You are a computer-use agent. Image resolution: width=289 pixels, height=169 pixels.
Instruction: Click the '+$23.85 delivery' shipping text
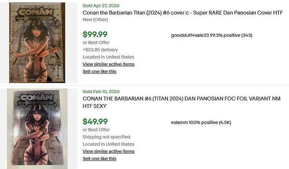click(100, 50)
